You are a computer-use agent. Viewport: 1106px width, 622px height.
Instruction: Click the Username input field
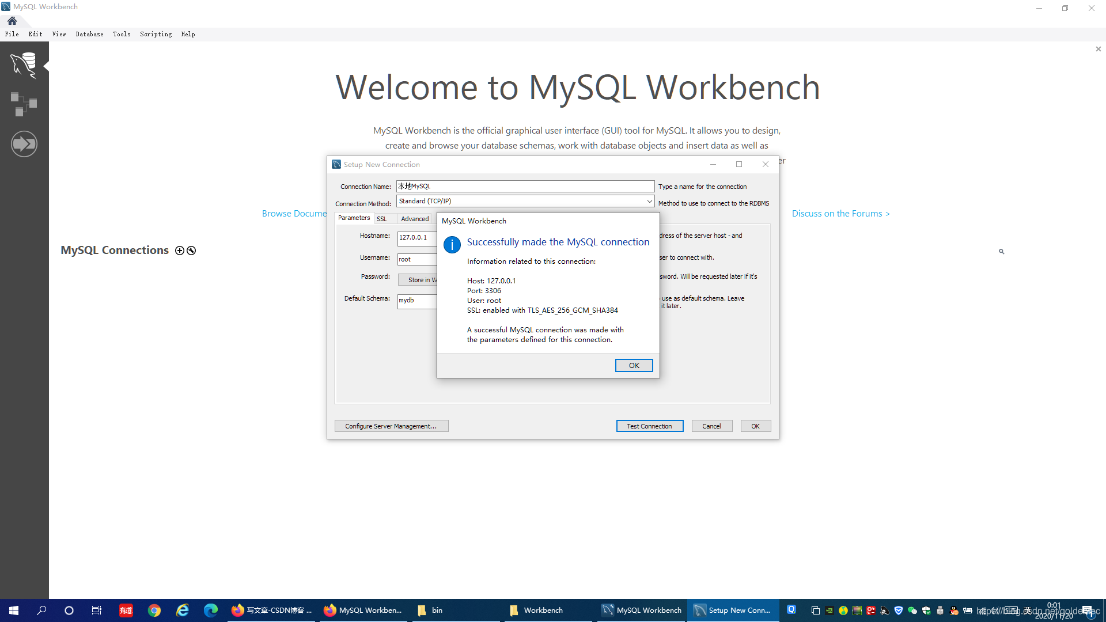pyautogui.click(x=417, y=259)
